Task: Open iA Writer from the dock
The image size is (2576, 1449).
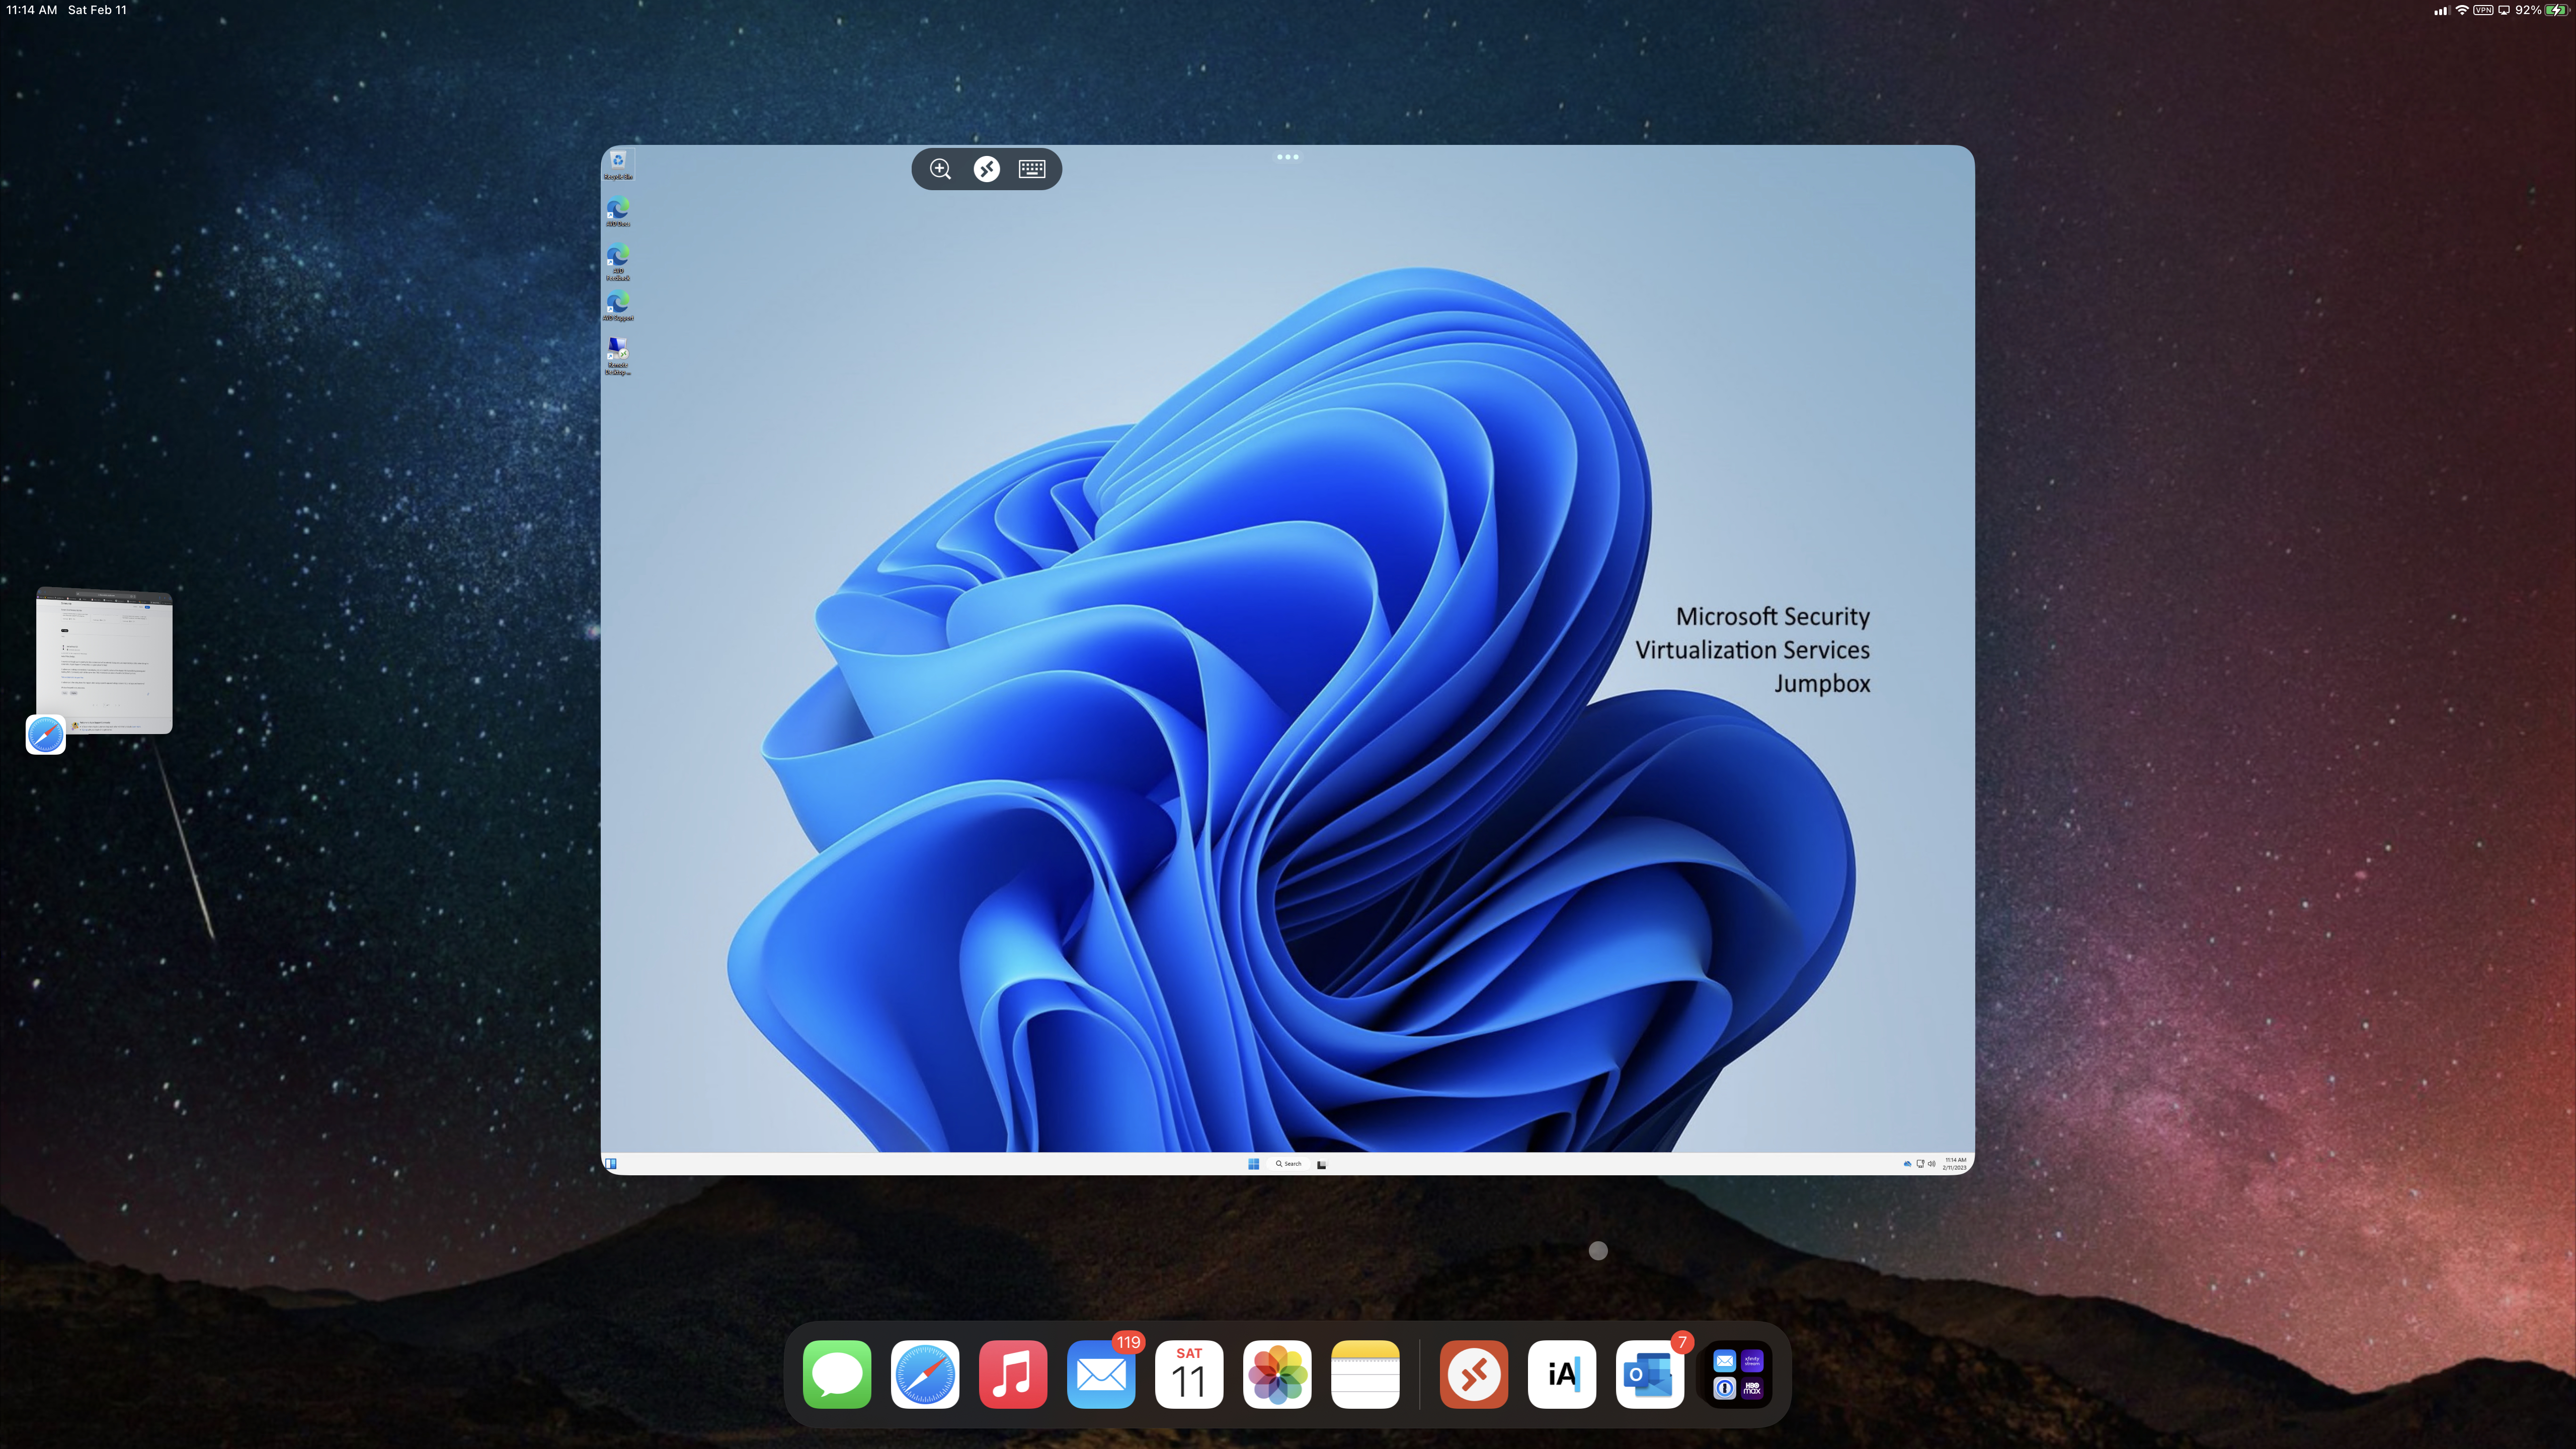Action: pyautogui.click(x=1562, y=1374)
